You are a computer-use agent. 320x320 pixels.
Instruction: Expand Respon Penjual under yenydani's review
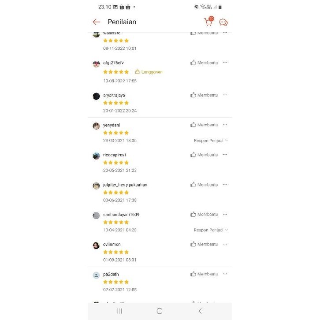(211, 141)
